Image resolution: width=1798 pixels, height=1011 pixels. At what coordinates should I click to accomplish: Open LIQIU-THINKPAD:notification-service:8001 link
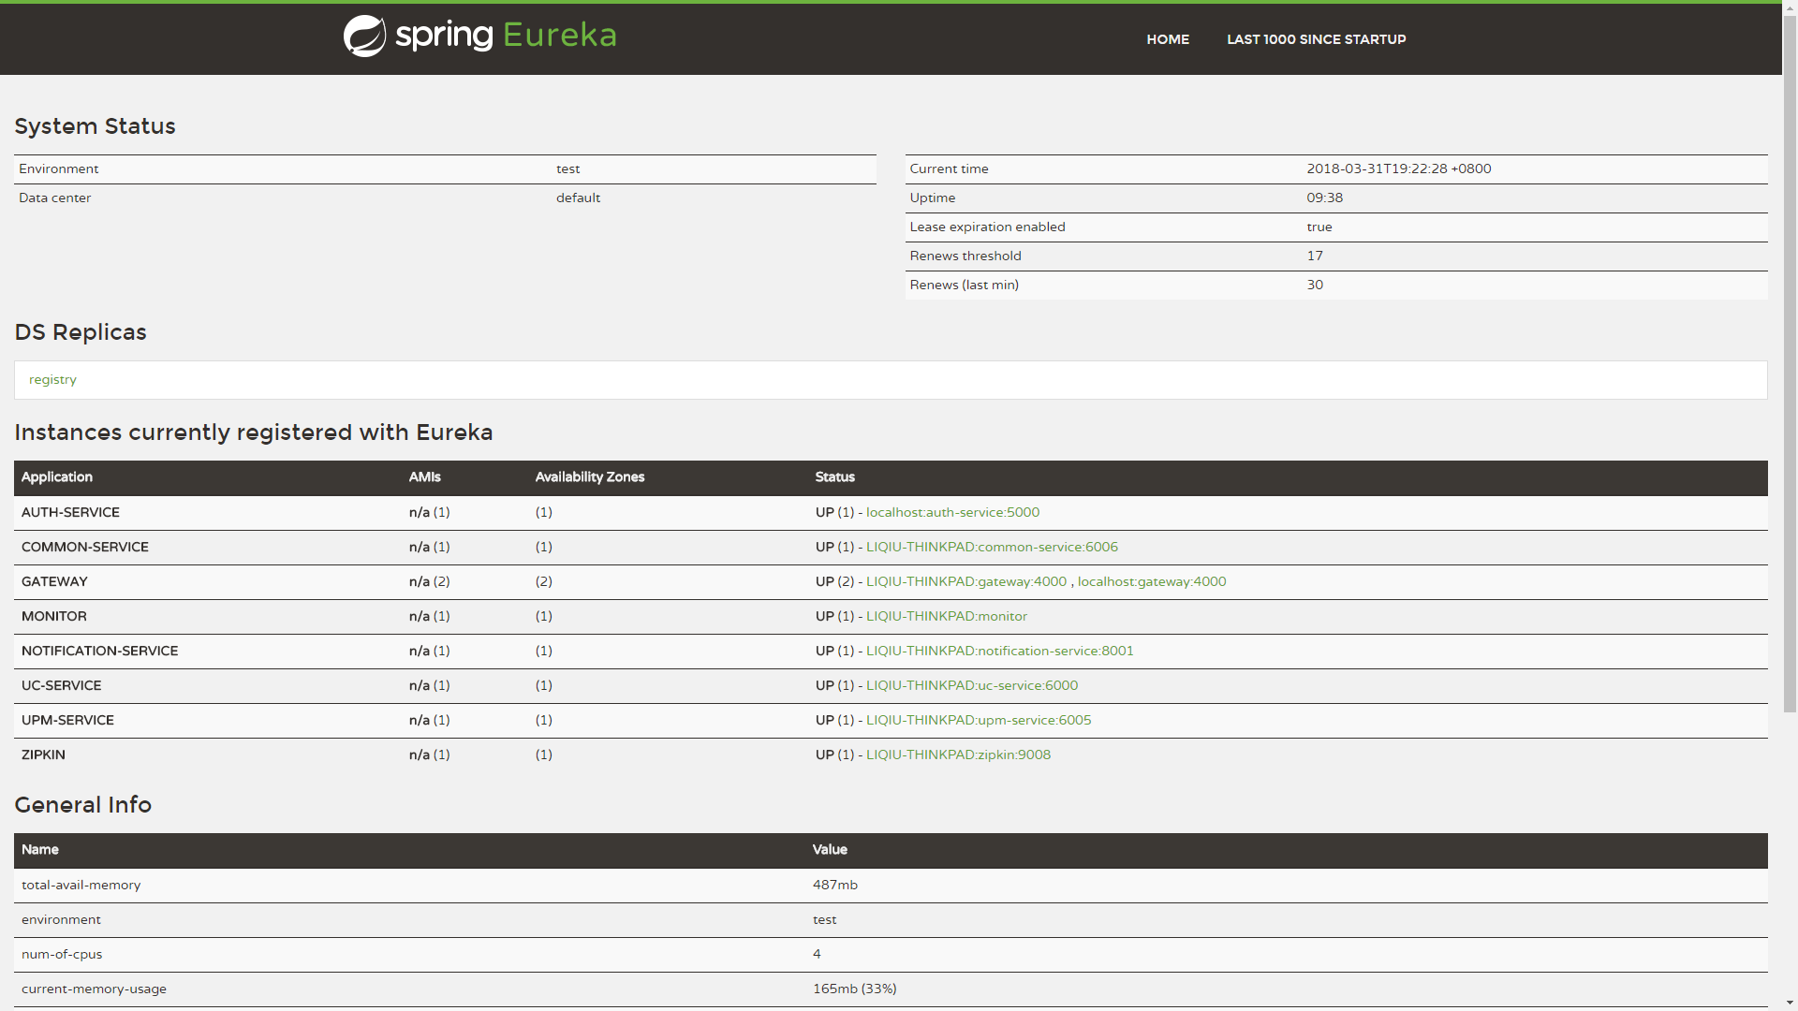[x=999, y=652]
